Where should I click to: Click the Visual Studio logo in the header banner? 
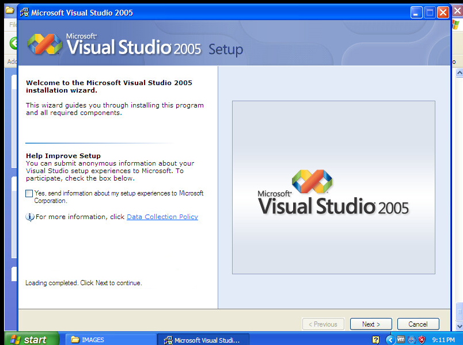point(44,44)
